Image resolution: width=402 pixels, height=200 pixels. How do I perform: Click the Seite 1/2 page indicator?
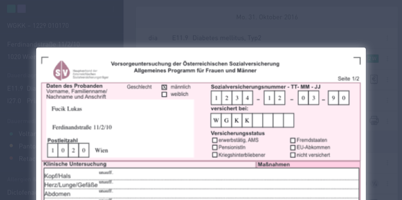pyautogui.click(x=348, y=79)
